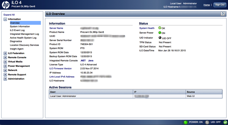This screenshot has height=125, width=228.
Task: Open the iLO Event Log
Action: pyautogui.click(x=17, y=30)
